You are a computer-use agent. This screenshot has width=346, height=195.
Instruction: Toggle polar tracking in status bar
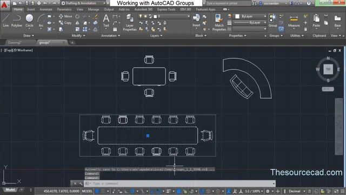(132, 191)
